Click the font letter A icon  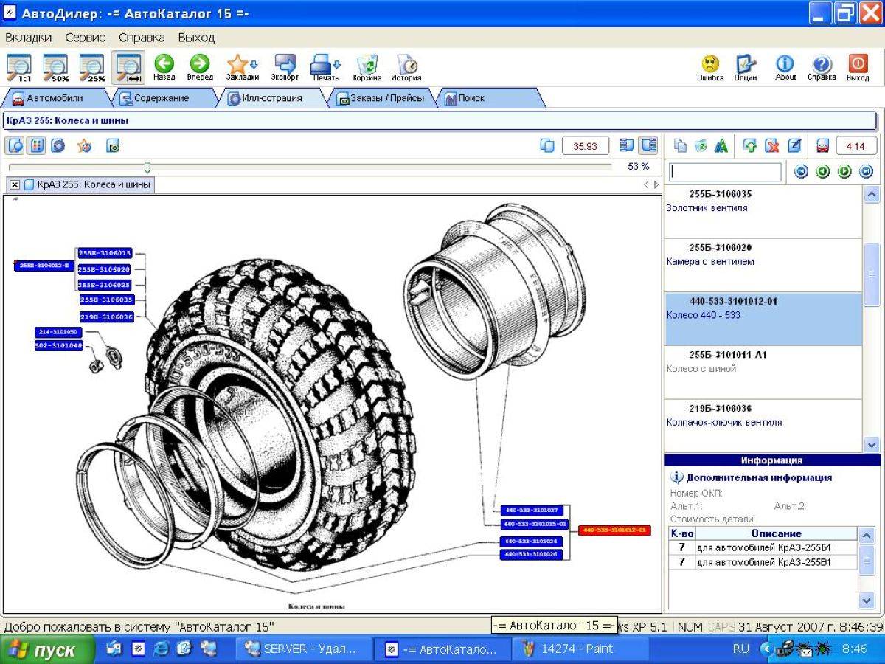click(721, 146)
